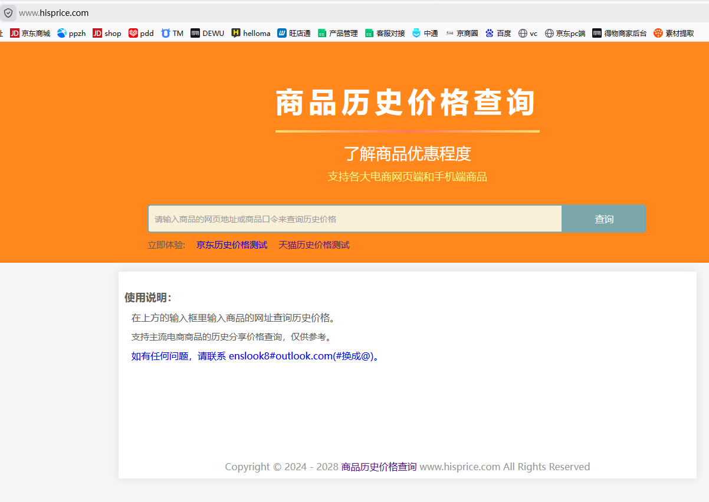This screenshot has height=502, width=709.
Task: Open the 得物商家后台 bookmark
Action: [x=619, y=34]
